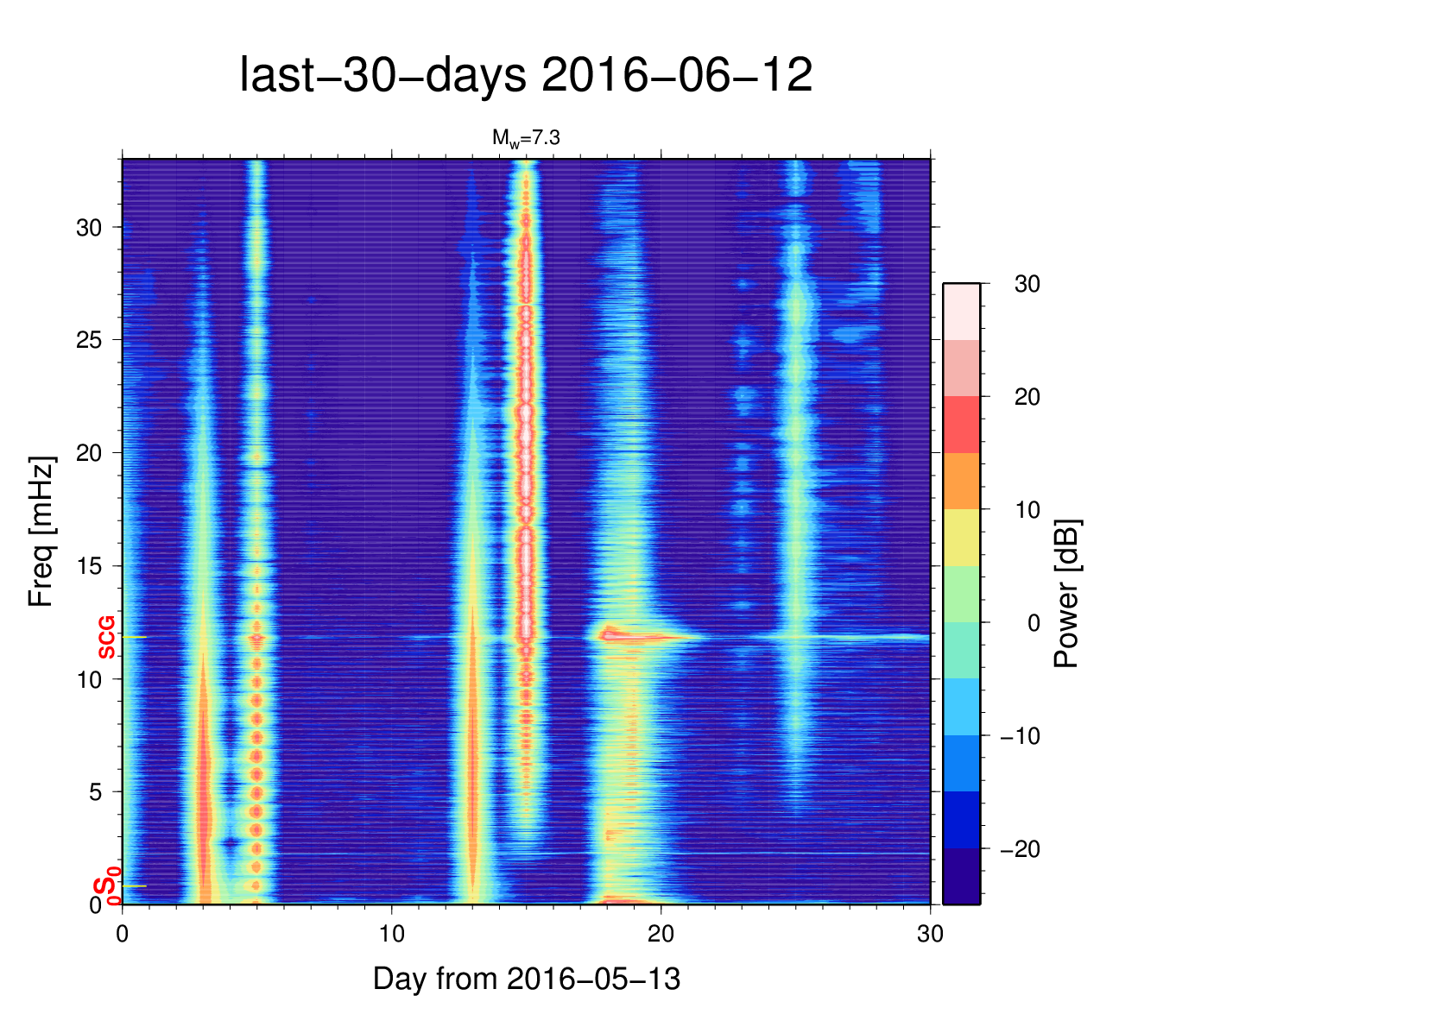Click the 15 mHz tick label on y-axis
Screen dimensions: 1454x1027
pyautogui.click(x=89, y=566)
